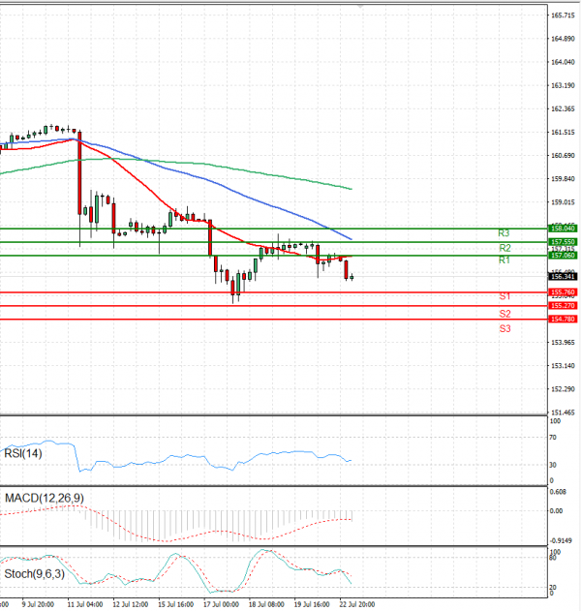The image size is (581, 611).
Task: Select the 155.270 support price tag
Action: pyautogui.click(x=563, y=306)
